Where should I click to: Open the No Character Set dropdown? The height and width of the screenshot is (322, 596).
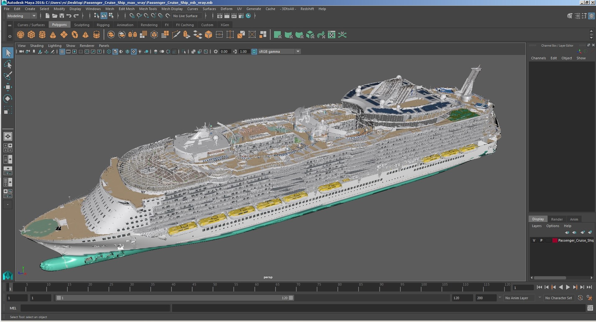(559, 298)
